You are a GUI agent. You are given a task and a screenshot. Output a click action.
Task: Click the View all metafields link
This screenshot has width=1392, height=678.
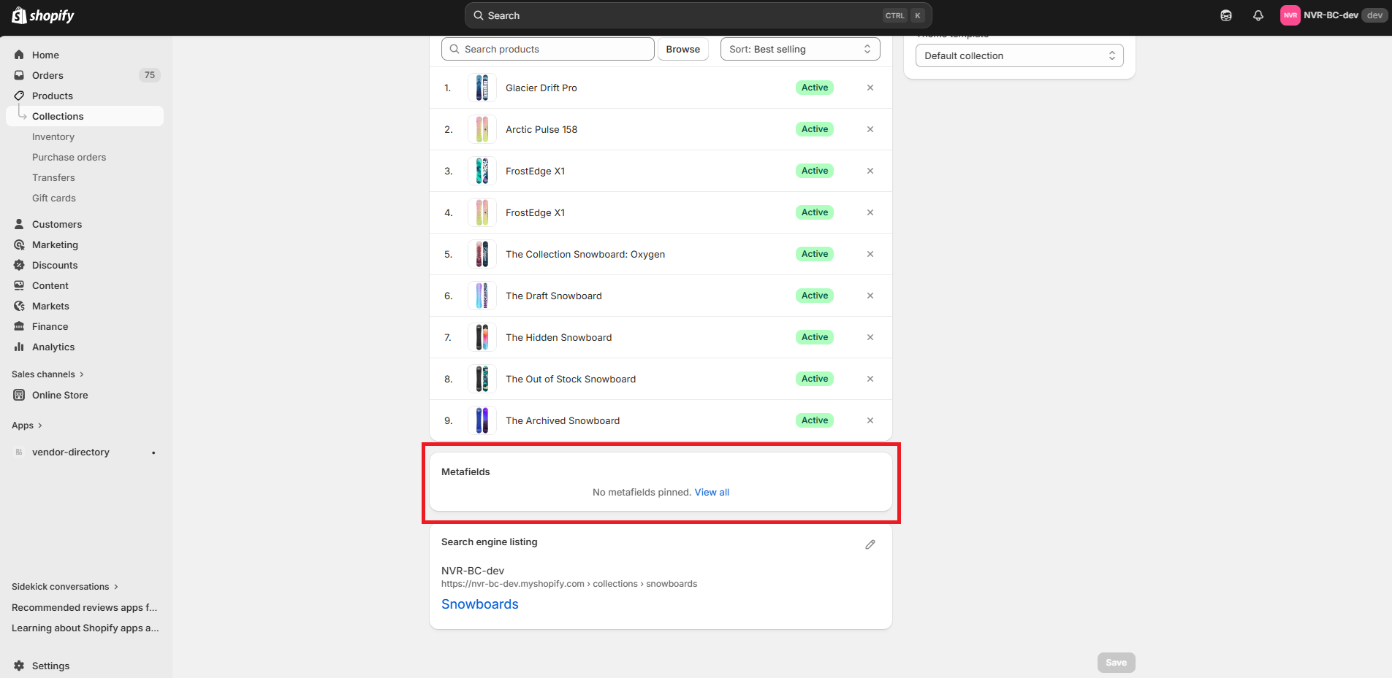[x=712, y=493]
